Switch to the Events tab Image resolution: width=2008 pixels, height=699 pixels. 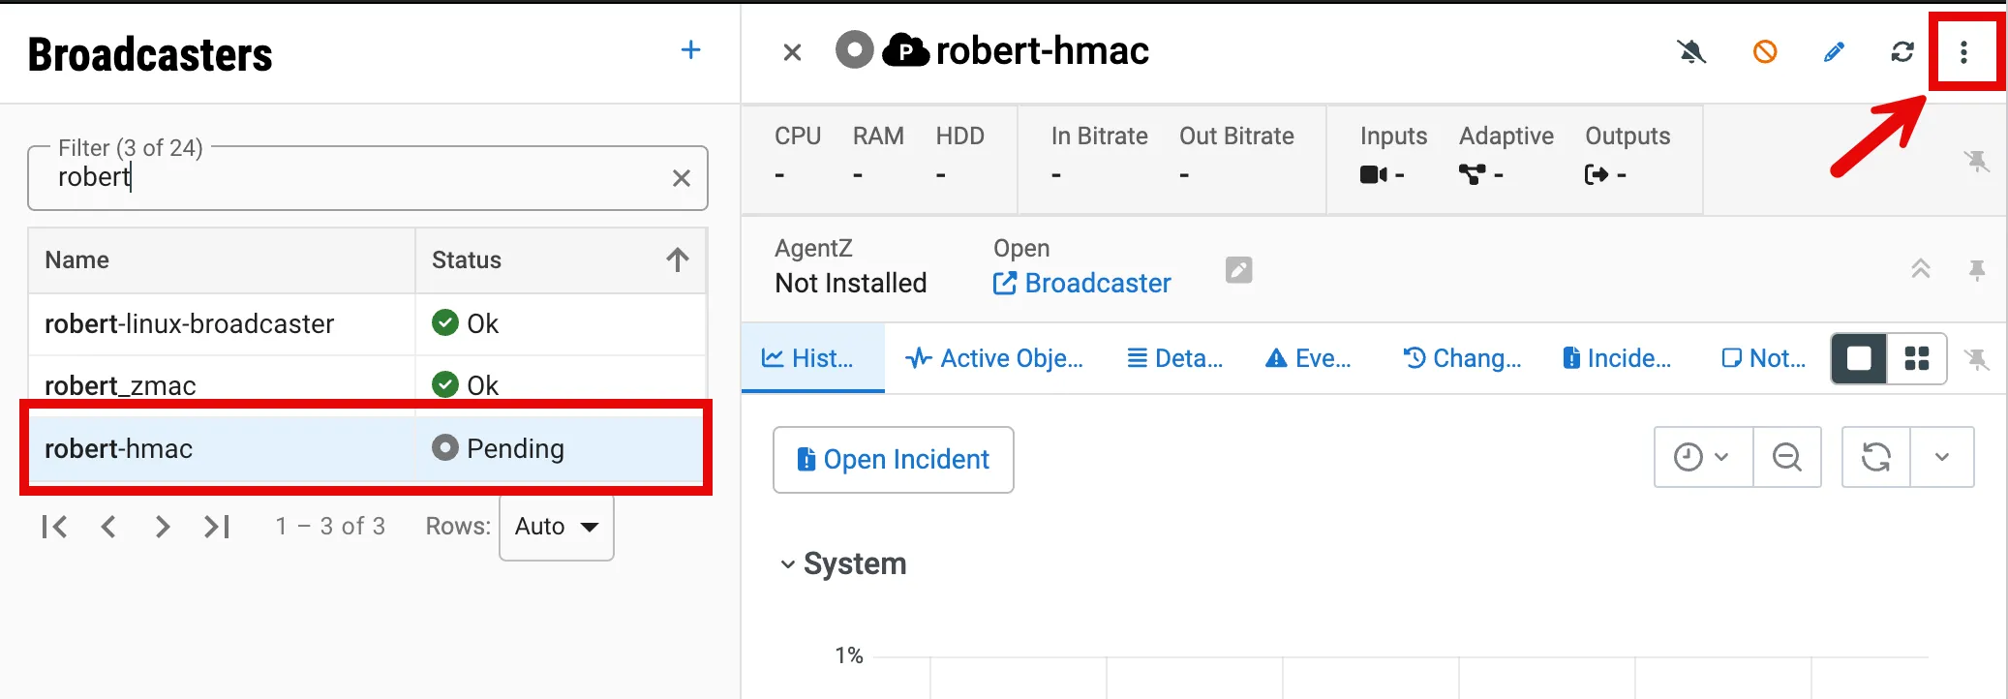[1309, 358]
